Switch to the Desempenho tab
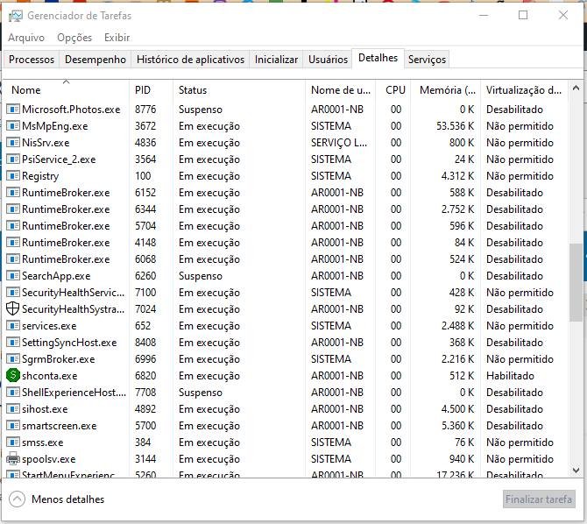Screen dimensions: 587x524 pos(95,60)
